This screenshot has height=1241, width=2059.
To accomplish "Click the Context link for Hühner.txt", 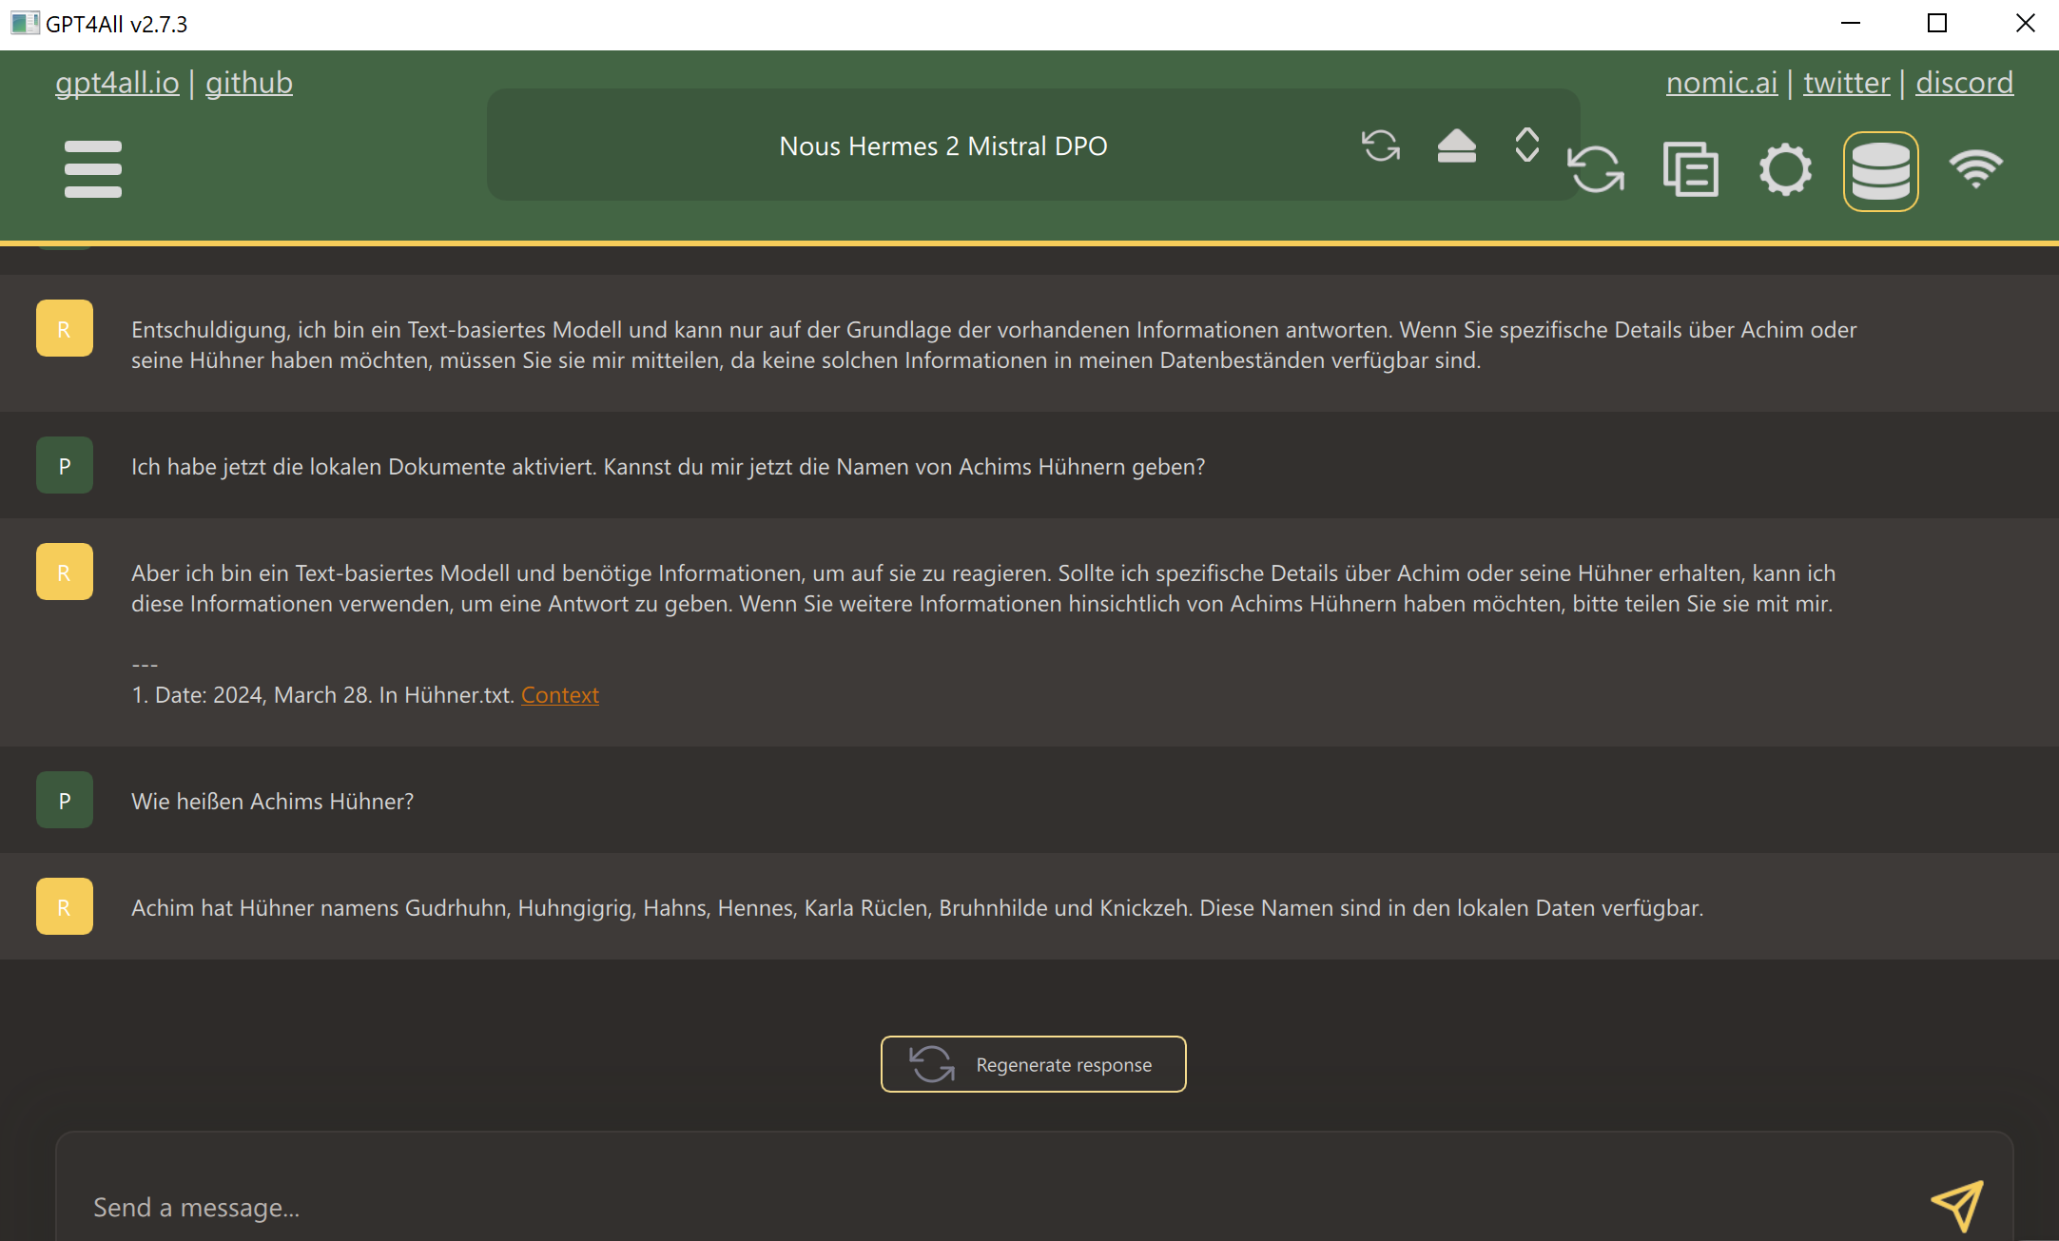I will (x=560, y=695).
